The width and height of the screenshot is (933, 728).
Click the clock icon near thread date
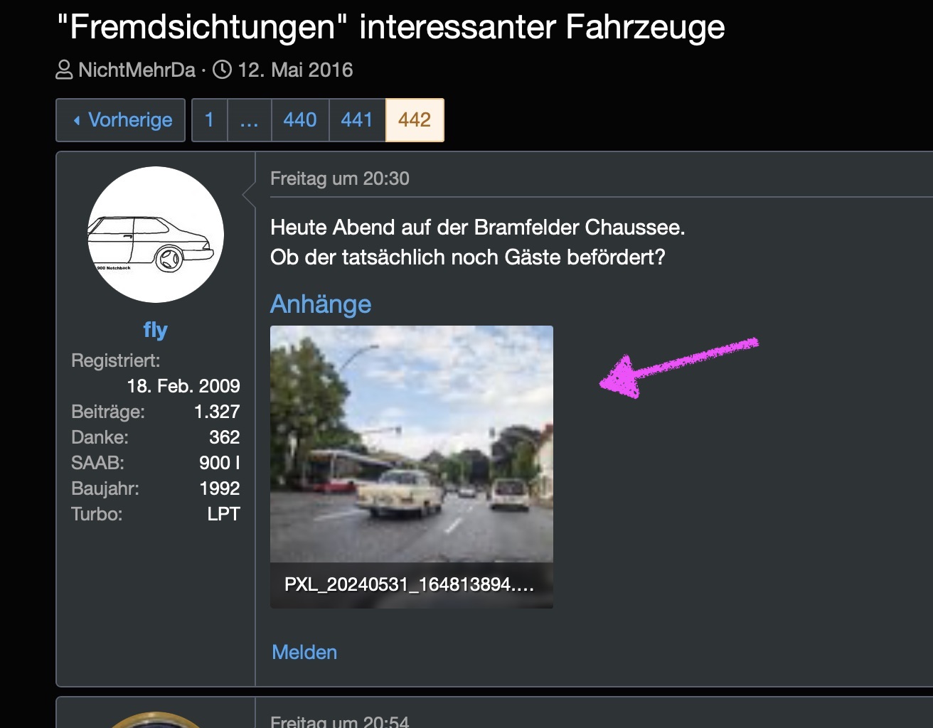222,70
